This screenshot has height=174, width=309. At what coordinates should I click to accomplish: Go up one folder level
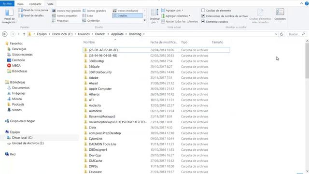[x=24, y=34]
